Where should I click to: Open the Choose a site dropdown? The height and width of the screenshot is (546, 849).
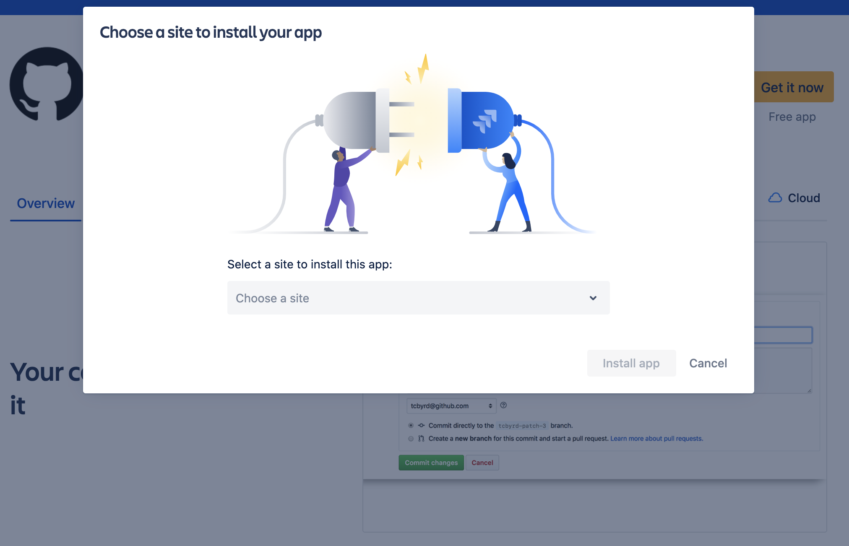[418, 298]
